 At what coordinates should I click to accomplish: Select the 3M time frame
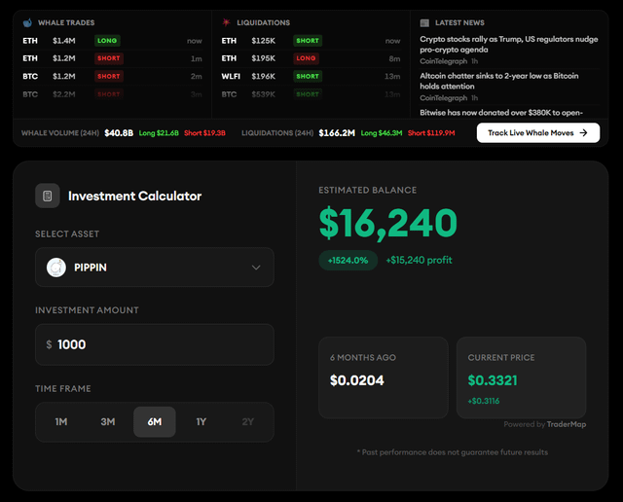click(x=108, y=422)
